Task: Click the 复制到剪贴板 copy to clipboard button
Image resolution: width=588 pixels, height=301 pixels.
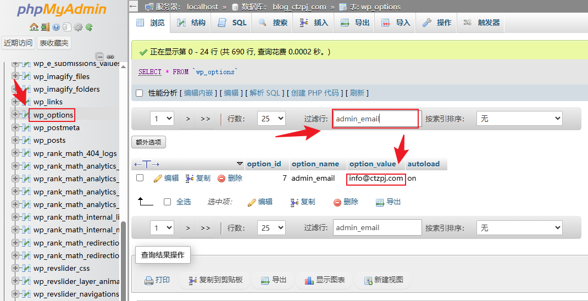Action: [215, 280]
